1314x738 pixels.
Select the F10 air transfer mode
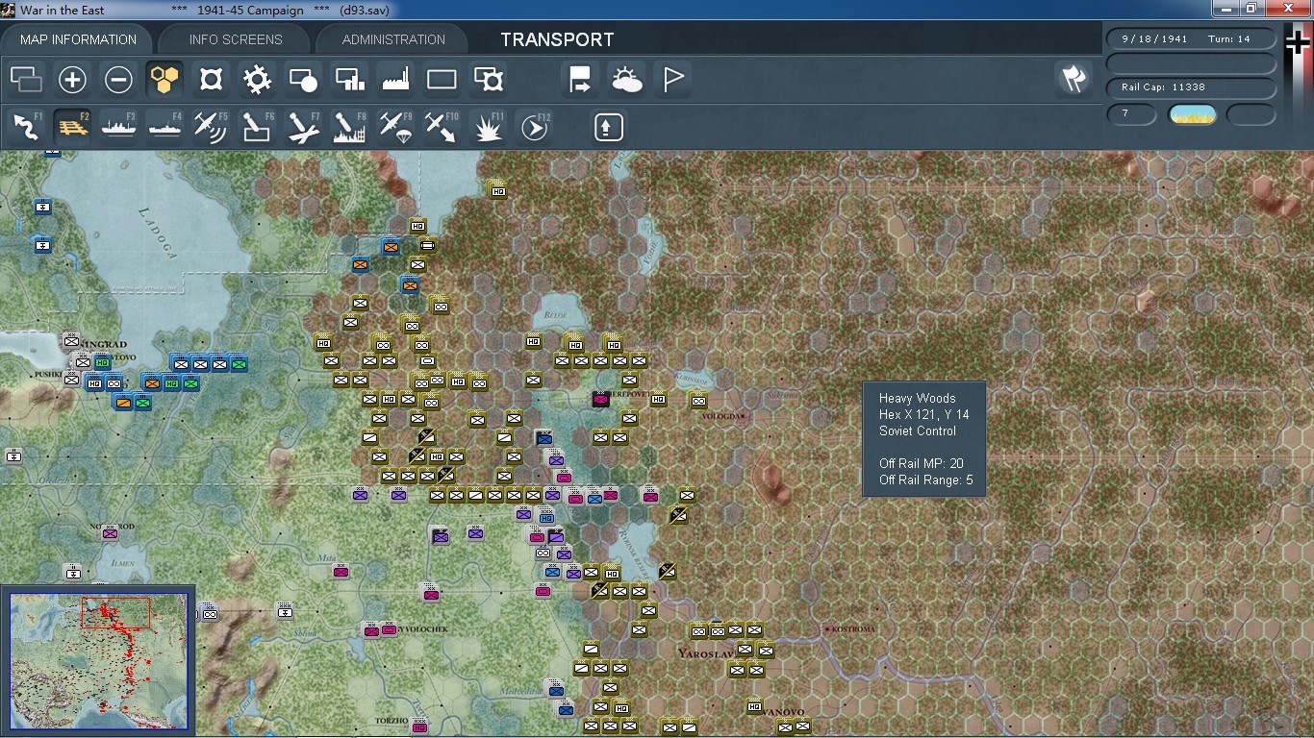pyautogui.click(x=442, y=127)
